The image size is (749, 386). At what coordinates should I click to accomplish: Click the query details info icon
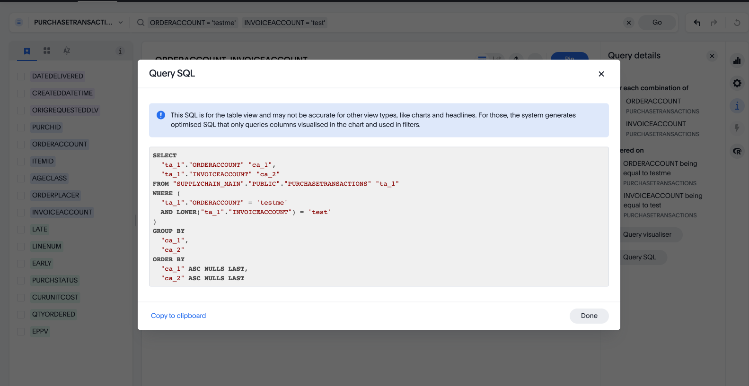pyautogui.click(x=737, y=106)
